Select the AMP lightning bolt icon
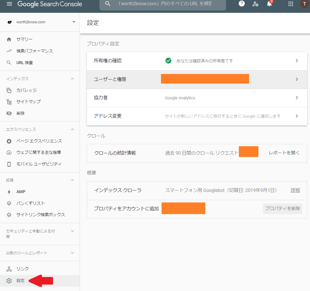The height and width of the screenshot is (291, 310). [10, 192]
